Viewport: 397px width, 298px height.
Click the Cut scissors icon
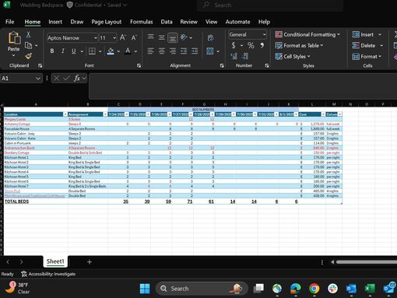point(28,35)
